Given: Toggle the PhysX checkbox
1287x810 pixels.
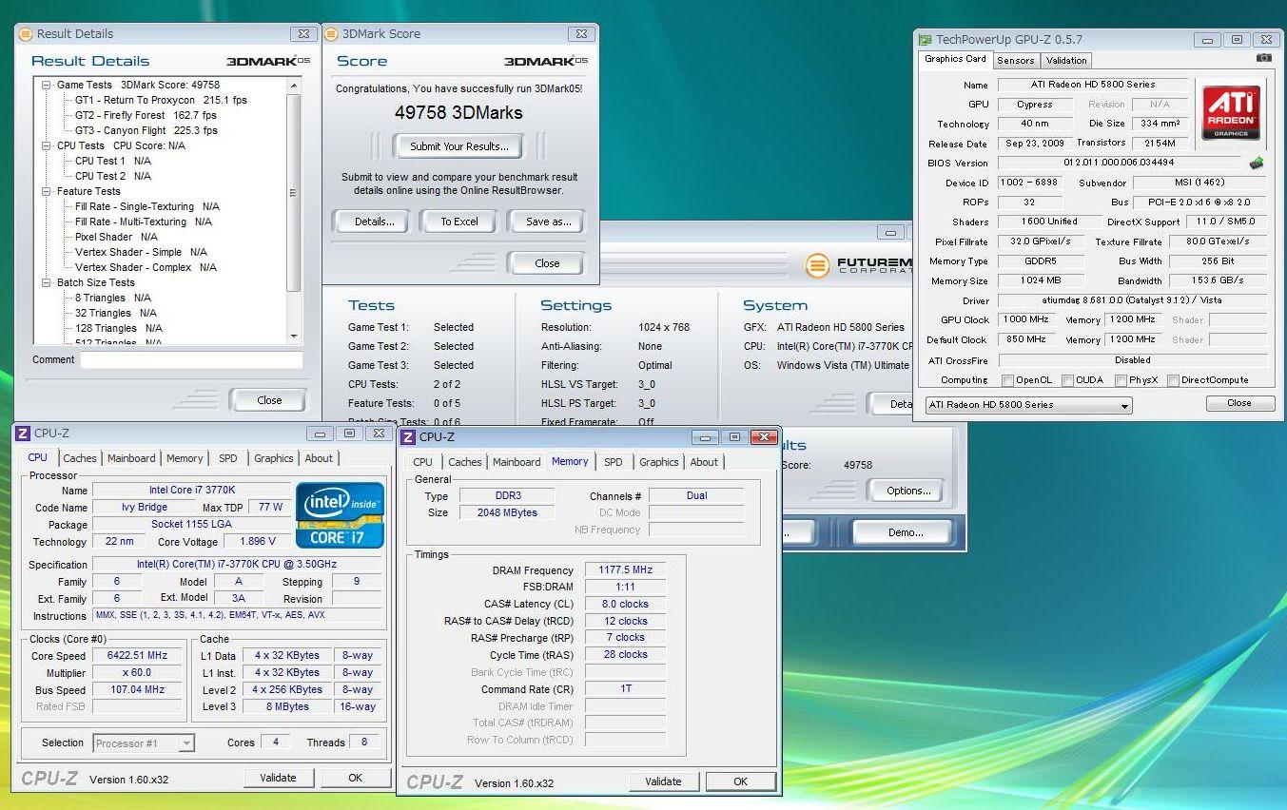Looking at the screenshot, I should (x=1121, y=380).
